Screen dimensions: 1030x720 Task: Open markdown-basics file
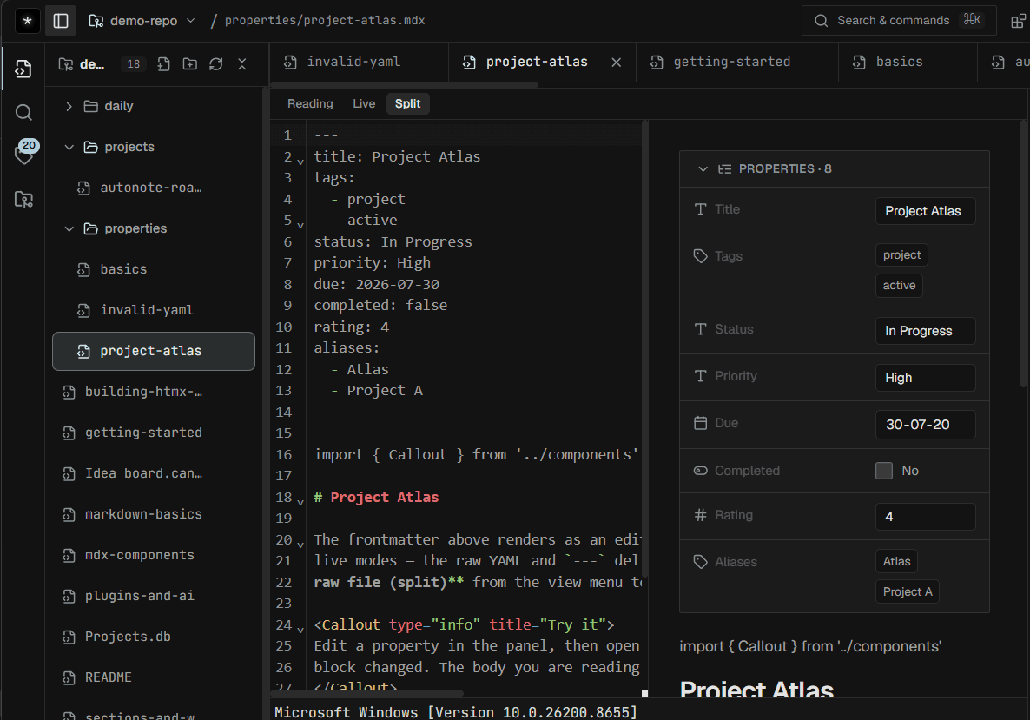[154, 513]
